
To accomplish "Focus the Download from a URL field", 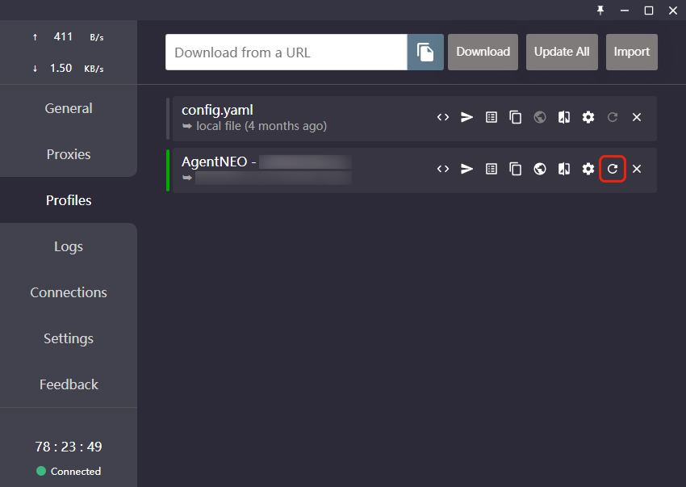I will (x=286, y=52).
